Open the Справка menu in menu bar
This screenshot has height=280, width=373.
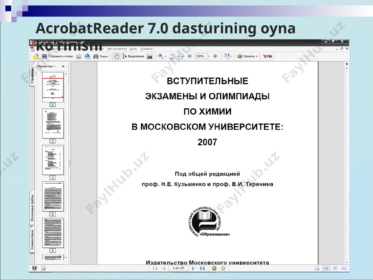(147, 49)
